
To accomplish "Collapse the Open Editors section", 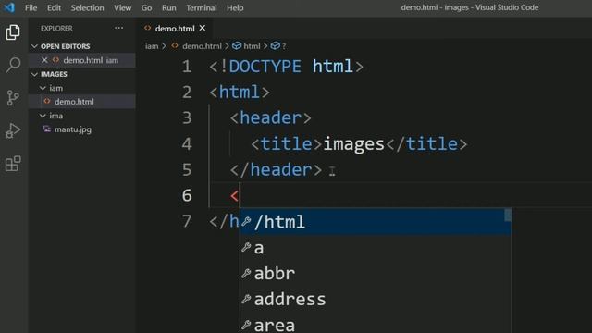I will [35, 46].
